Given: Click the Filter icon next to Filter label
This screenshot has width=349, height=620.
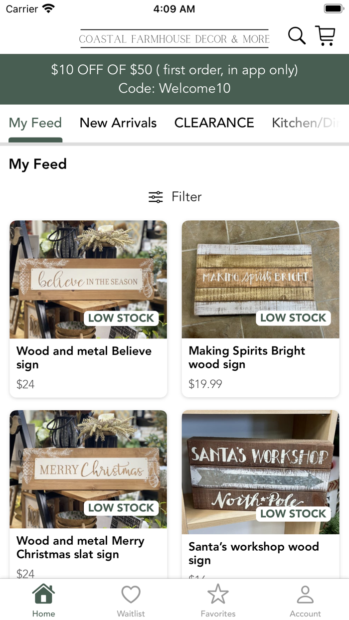Looking at the screenshot, I should pos(156,196).
